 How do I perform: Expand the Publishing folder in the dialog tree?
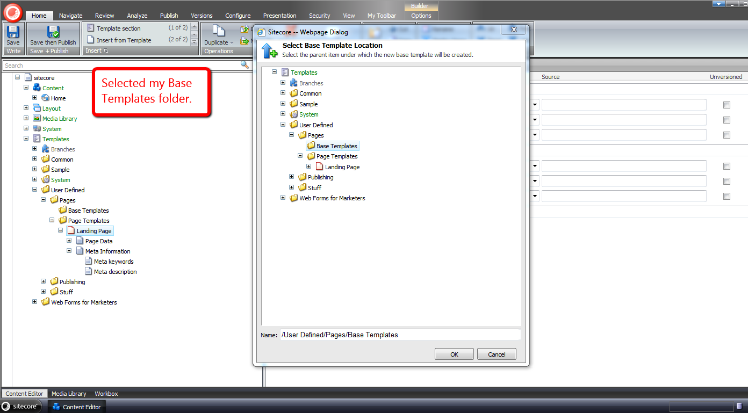pos(292,177)
